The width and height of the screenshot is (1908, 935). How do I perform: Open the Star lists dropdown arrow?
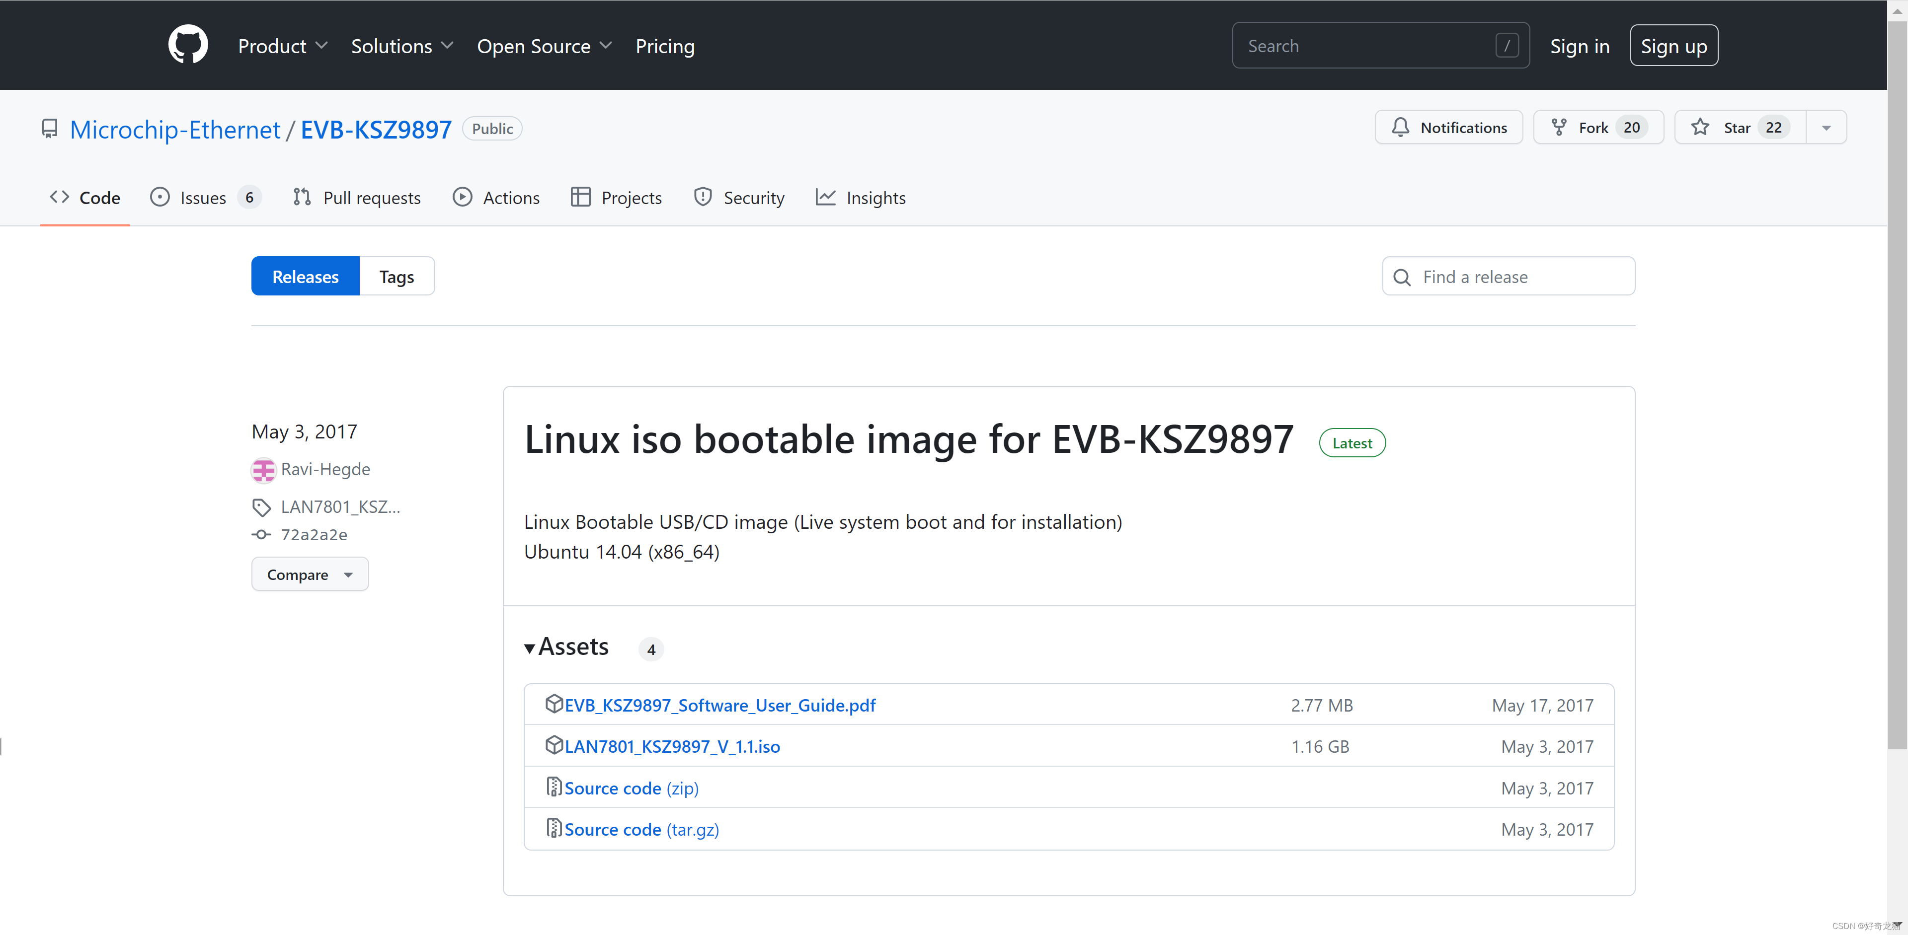tap(1826, 127)
